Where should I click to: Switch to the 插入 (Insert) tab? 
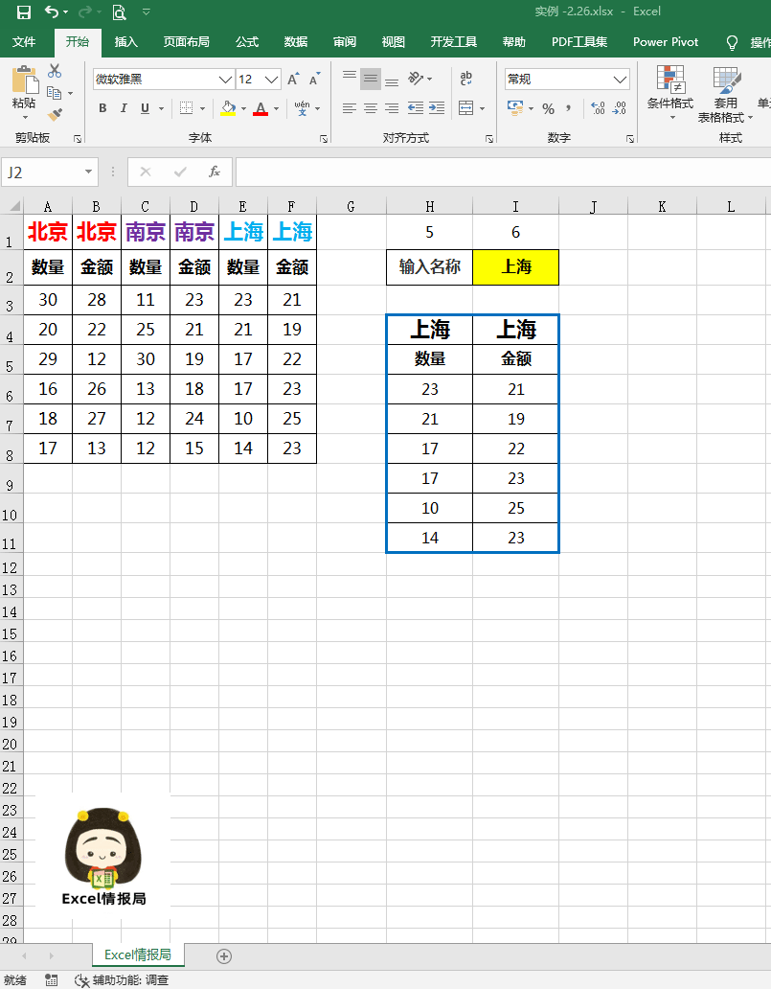click(126, 42)
